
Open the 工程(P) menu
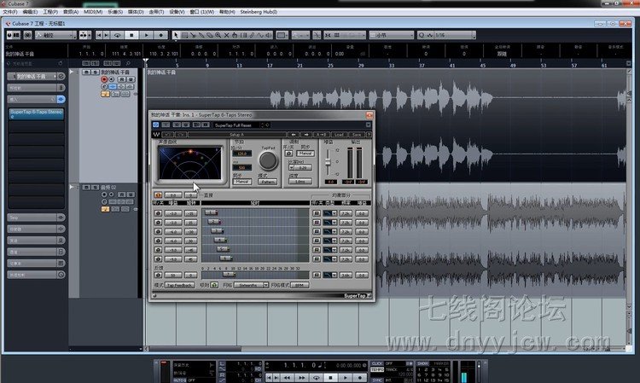(x=50, y=12)
